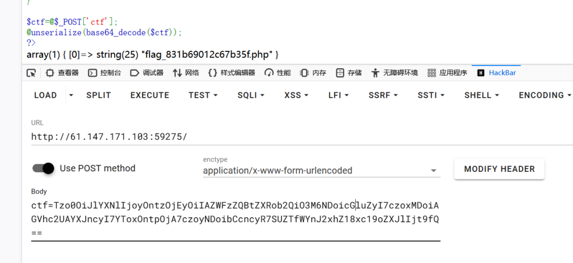Open the SHELL menu
The height and width of the screenshot is (263, 573).
point(482,95)
